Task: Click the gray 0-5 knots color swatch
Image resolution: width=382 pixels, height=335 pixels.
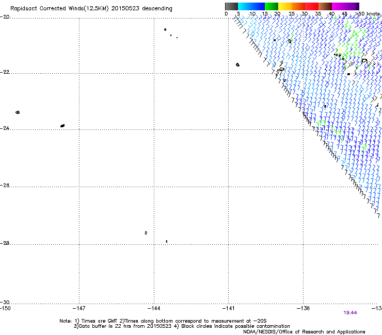Action: pos(231,6)
